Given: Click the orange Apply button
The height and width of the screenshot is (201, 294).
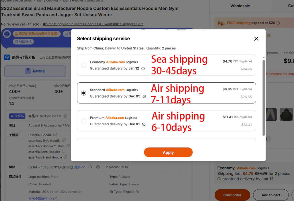Looking at the screenshot, I should pos(168,152).
